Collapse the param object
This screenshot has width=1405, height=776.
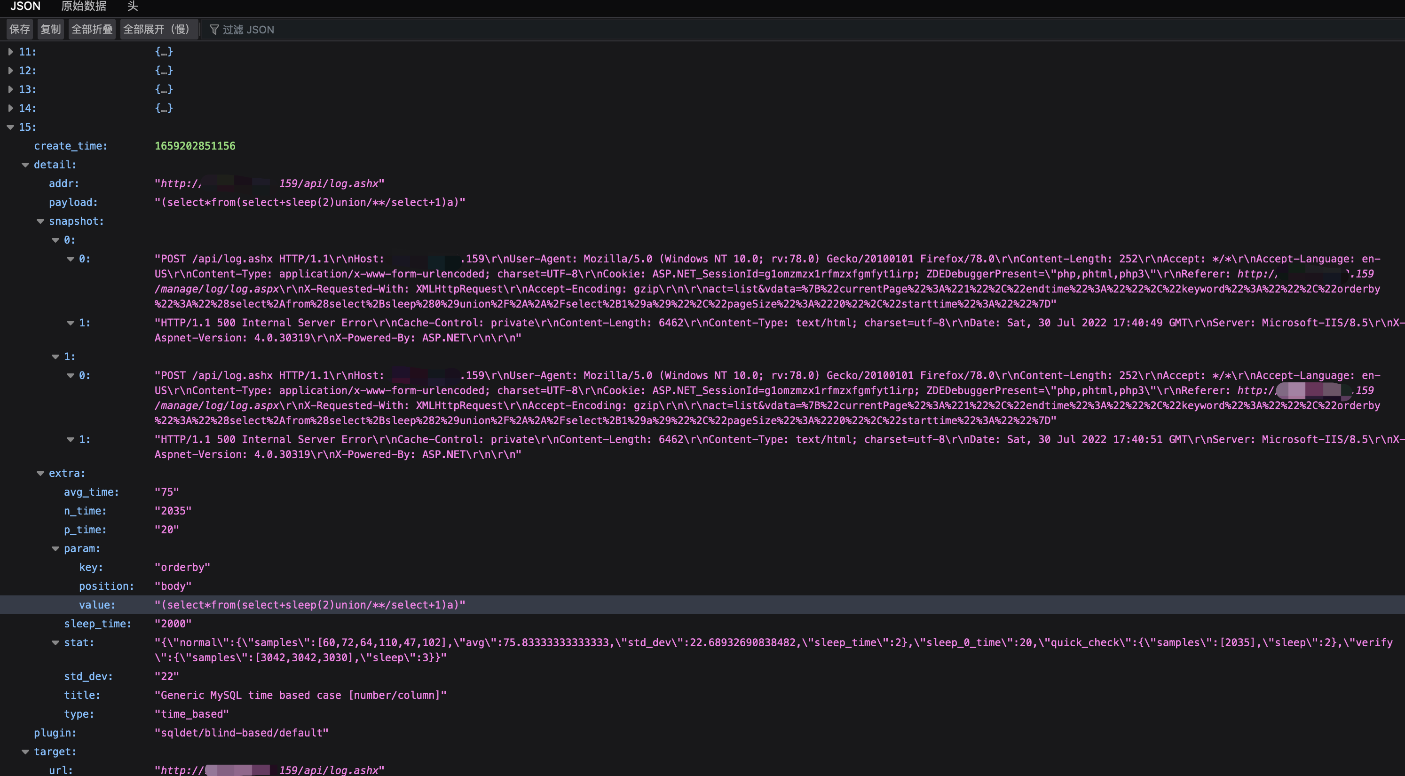[x=55, y=549]
